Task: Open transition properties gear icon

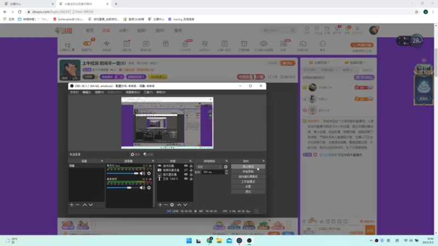Action: pyautogui.click(x=226, y=167)
